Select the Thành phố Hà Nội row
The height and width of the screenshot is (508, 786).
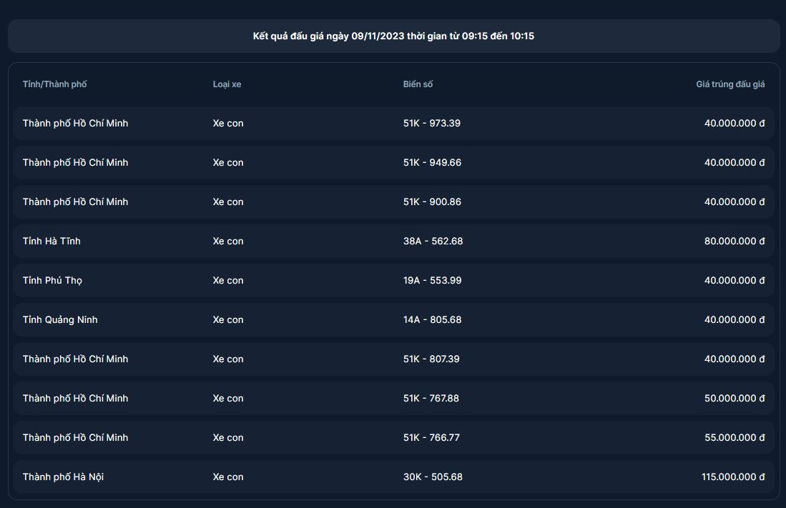click(393, 477)
